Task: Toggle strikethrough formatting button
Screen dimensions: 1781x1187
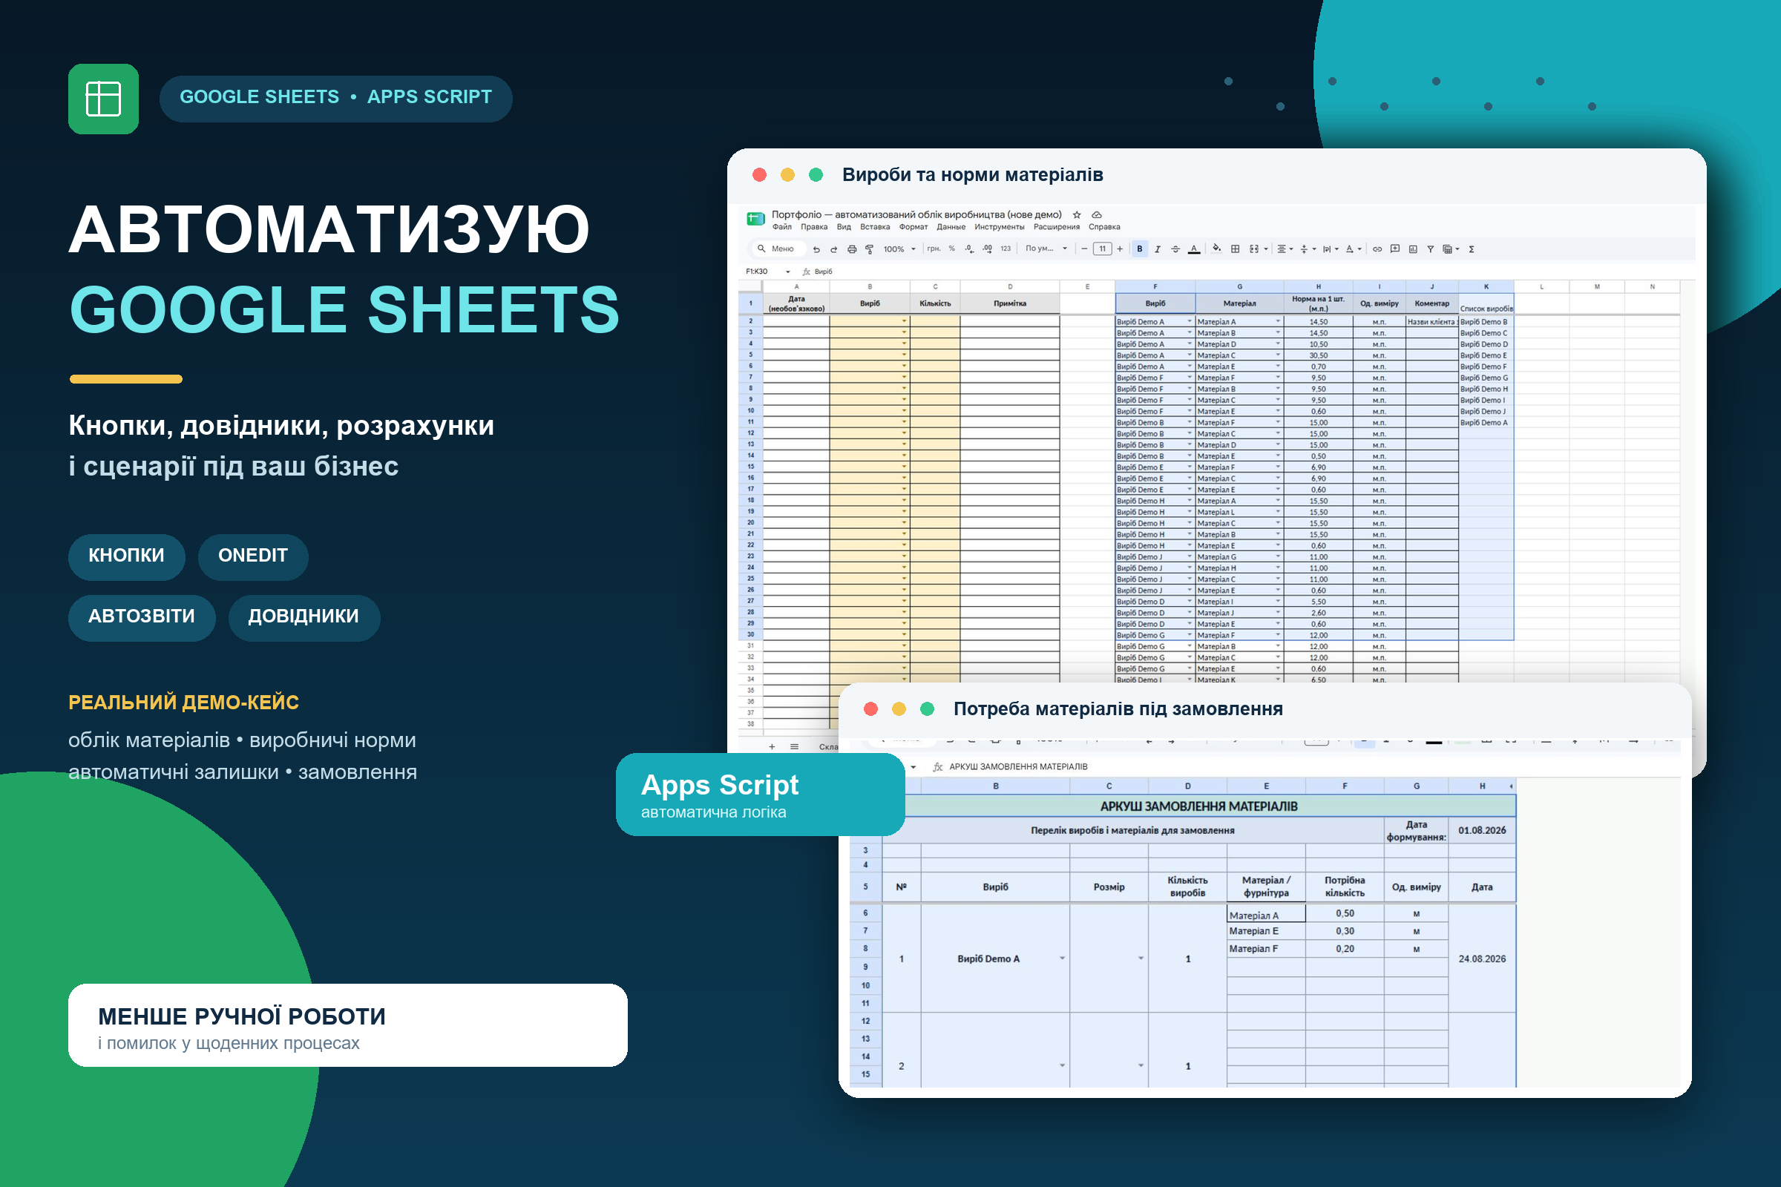Action: point(1175,249)
